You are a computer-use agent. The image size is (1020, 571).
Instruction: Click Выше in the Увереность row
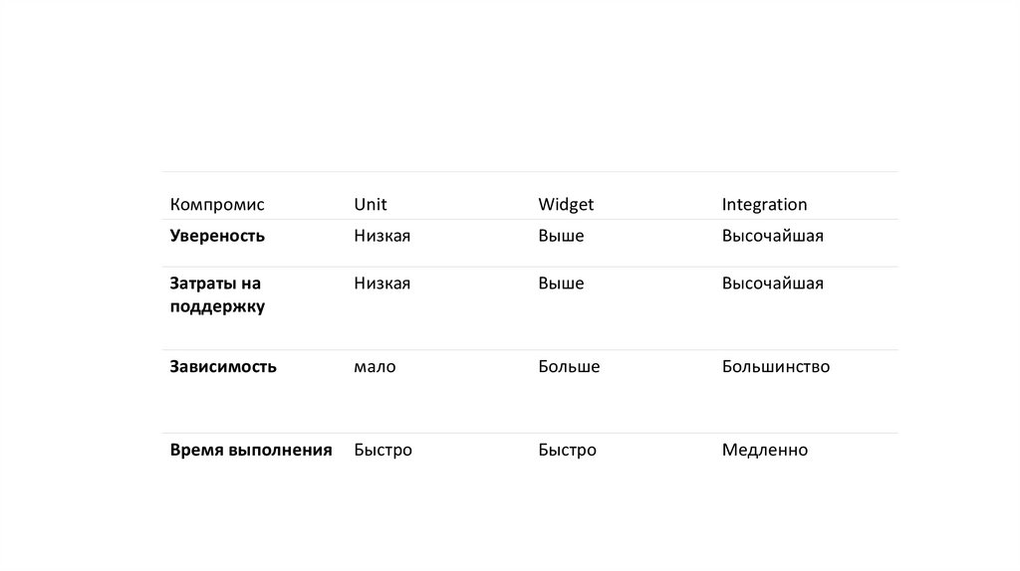click(x=561, y=237)
